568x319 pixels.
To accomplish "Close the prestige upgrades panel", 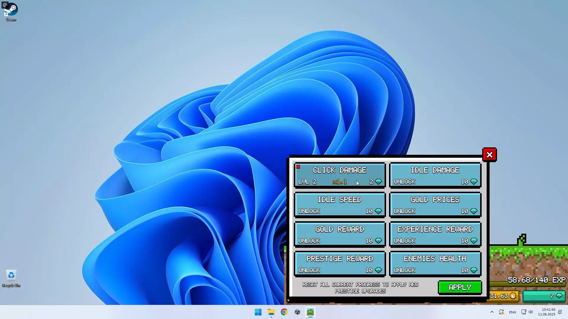I will pyautogui.click(x=489, y=154).
